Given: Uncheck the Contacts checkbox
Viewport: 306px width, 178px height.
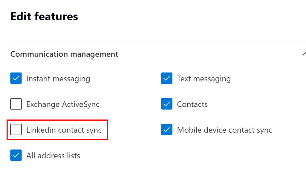Looking at the screenshot, I should pyautogui.click(x=166, y=104).
